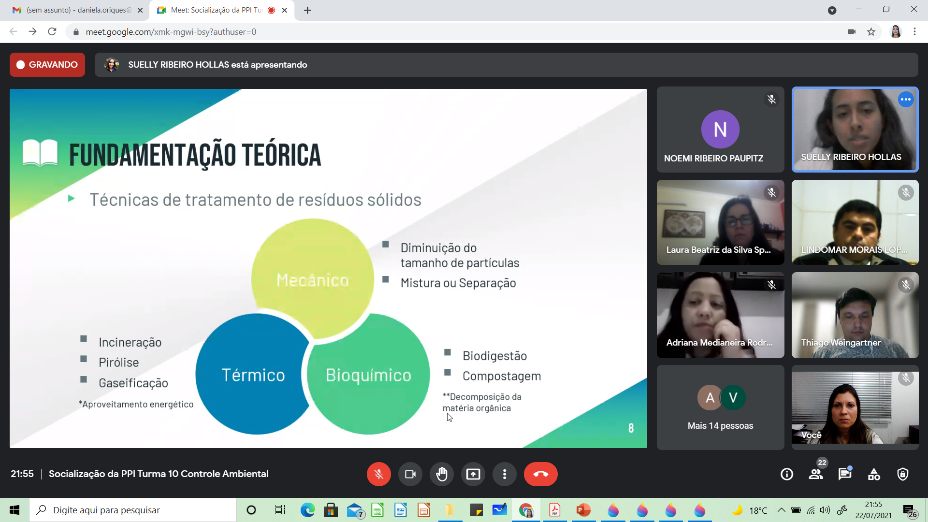Open the activities icon
Image resolution: width=928 pixels, height=522 pixels.
(x=874, y=474)
